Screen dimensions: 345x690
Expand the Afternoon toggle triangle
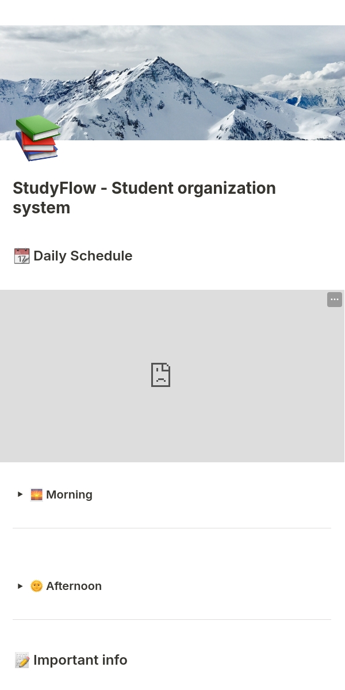(x=20, y=586)
